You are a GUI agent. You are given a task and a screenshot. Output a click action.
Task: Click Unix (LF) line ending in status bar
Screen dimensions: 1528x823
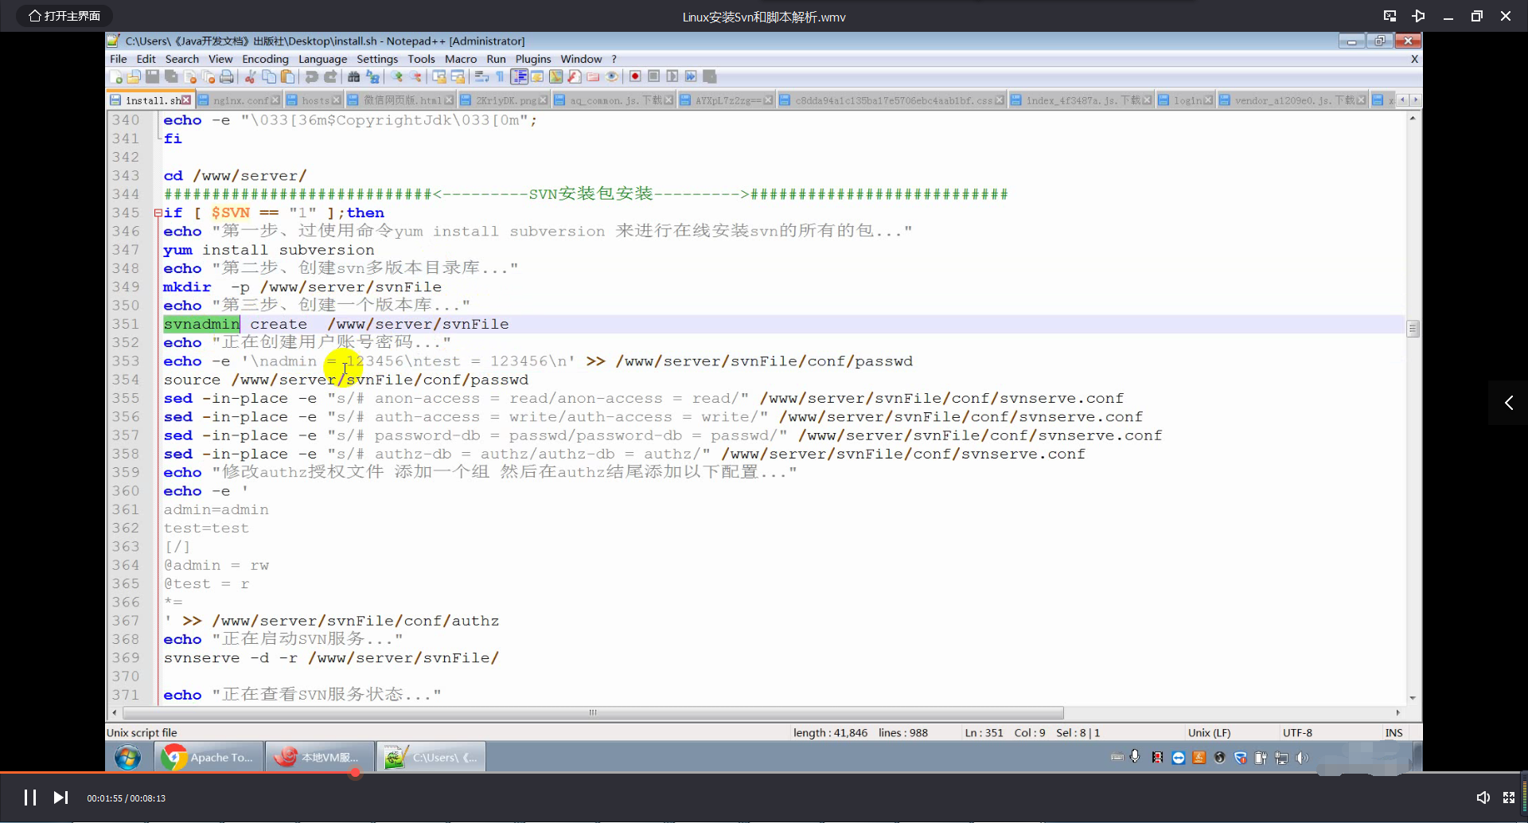coord(1209,732)
